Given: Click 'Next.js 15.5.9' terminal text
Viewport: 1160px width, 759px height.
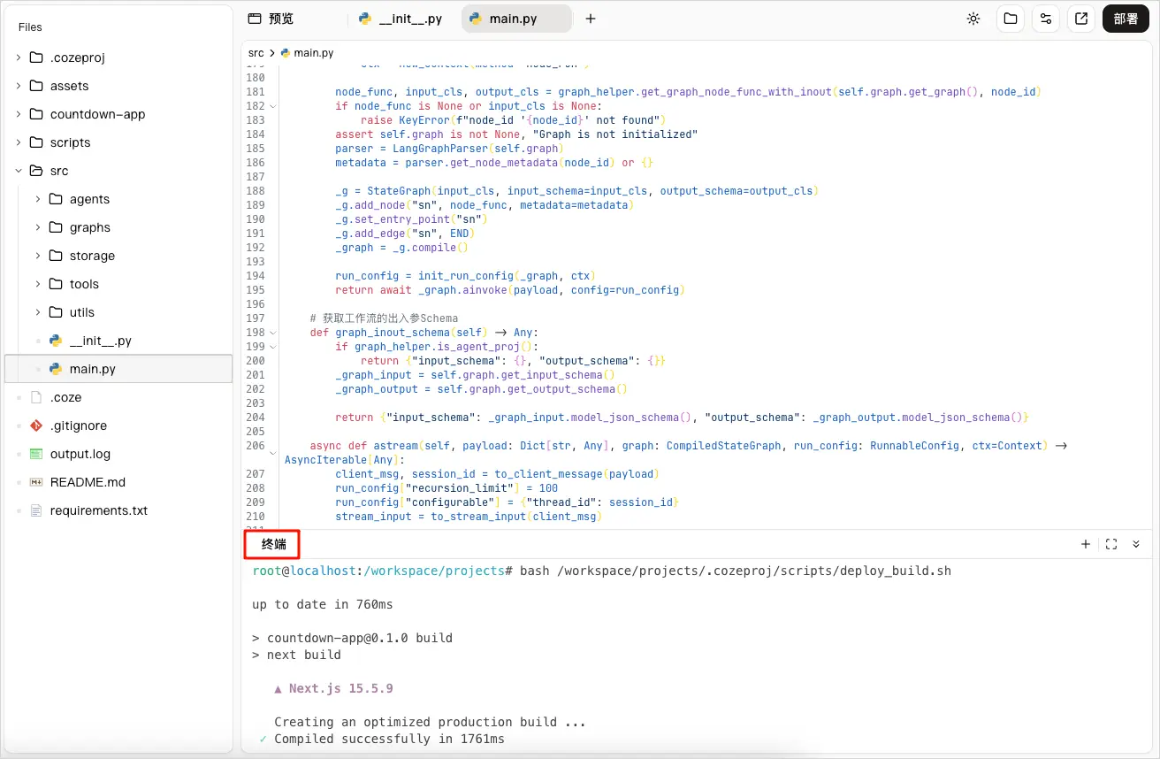Looking at the screenshot, I should 340,688.
